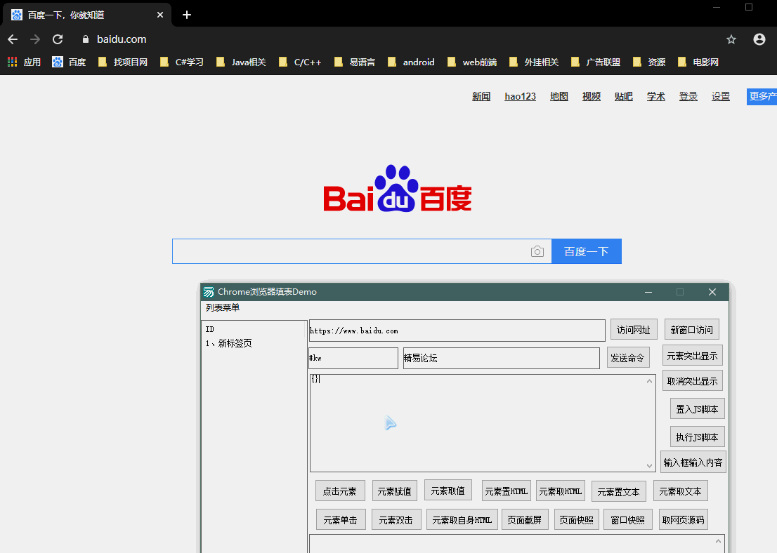
Task: Click the browser back arrow
Action: click(x=13, y=39)
